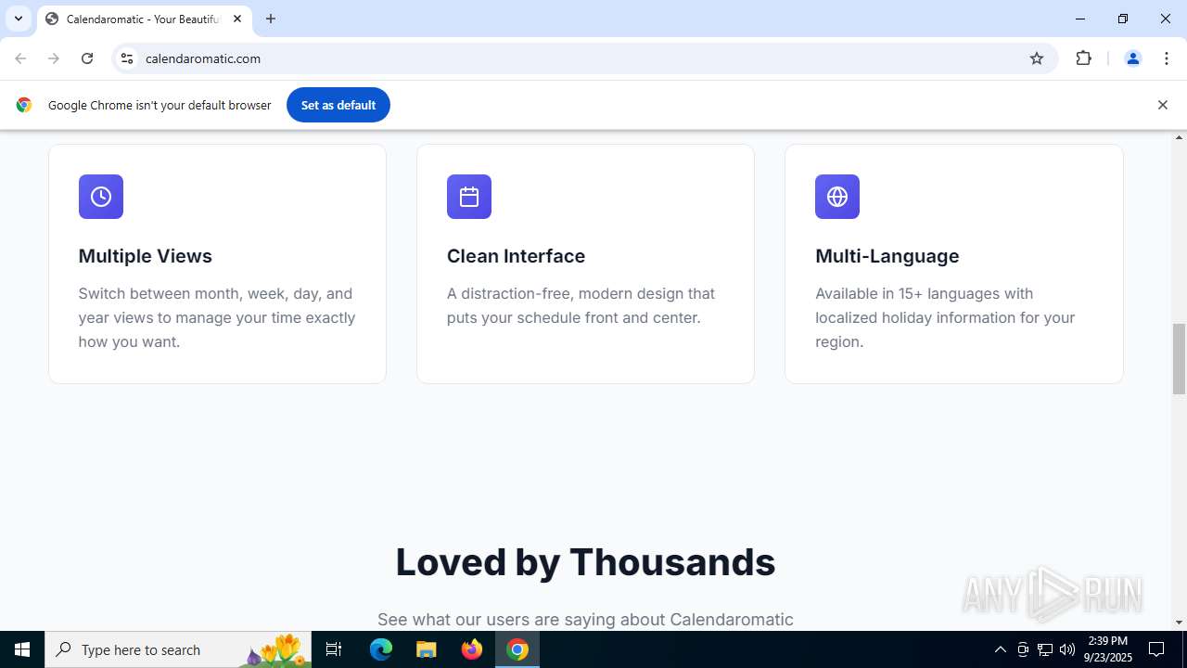
Task: Launch Firefox from the taskbar
Action: [472, 649]
